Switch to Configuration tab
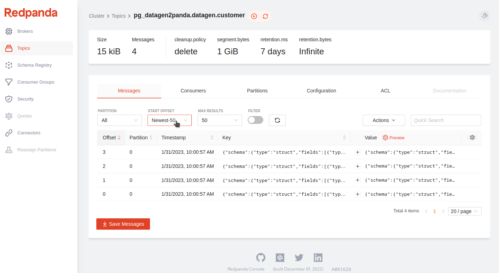Screen dimensions: 499x273 pyautogui.click(x=321, y=91)
